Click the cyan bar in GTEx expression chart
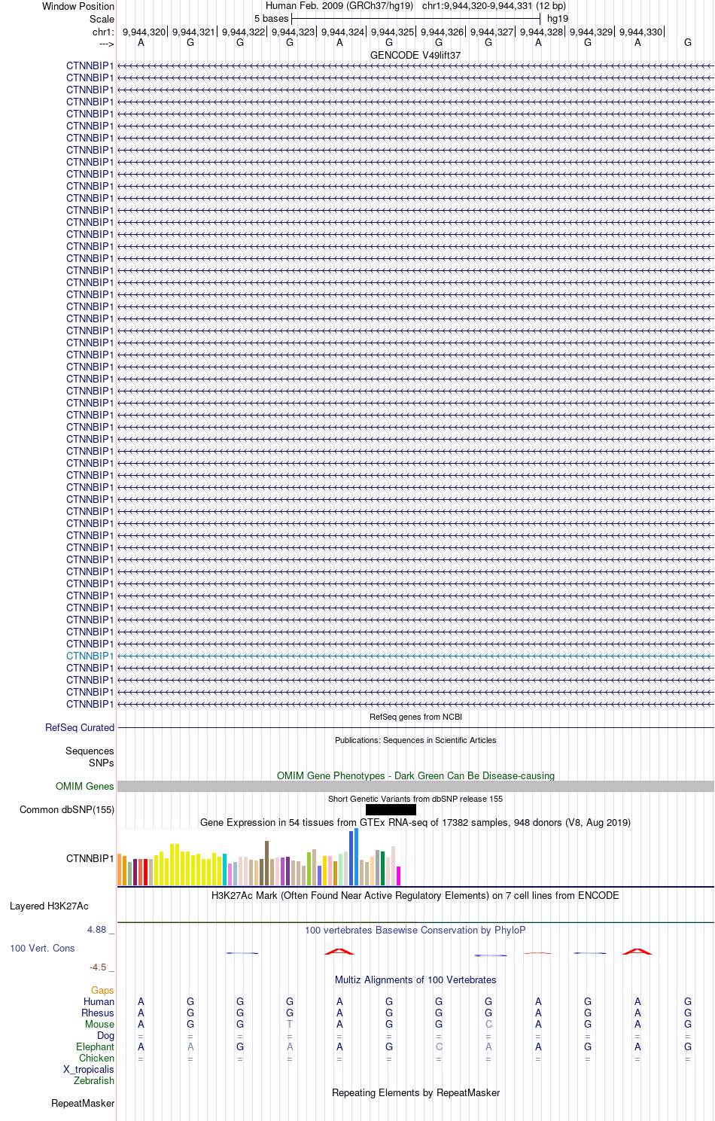Viewport: 715px width, 1121px height. click(224, 870)
